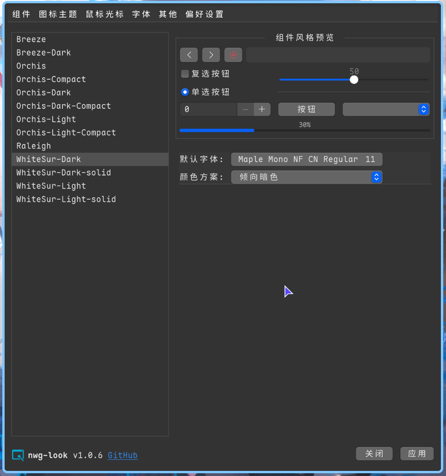Viewport: 446px width, 476px height.
Task: Open the GitHub link
Action: coord(123,456)
